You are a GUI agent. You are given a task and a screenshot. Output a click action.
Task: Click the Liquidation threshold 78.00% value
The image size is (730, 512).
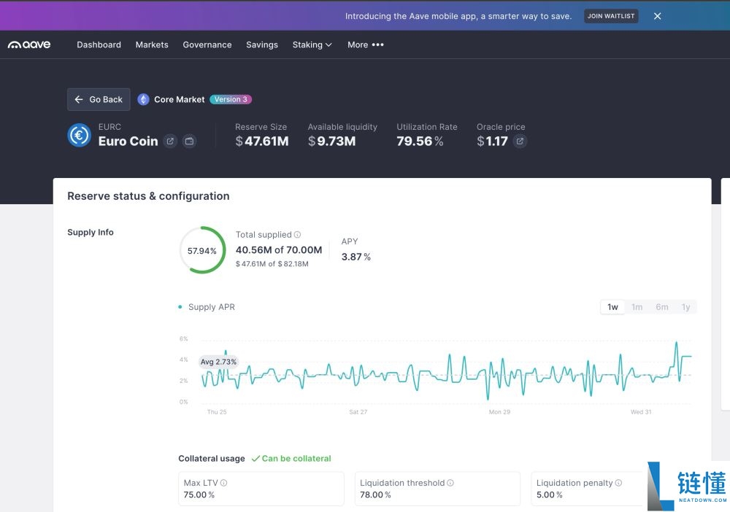(x=375, y=494)
